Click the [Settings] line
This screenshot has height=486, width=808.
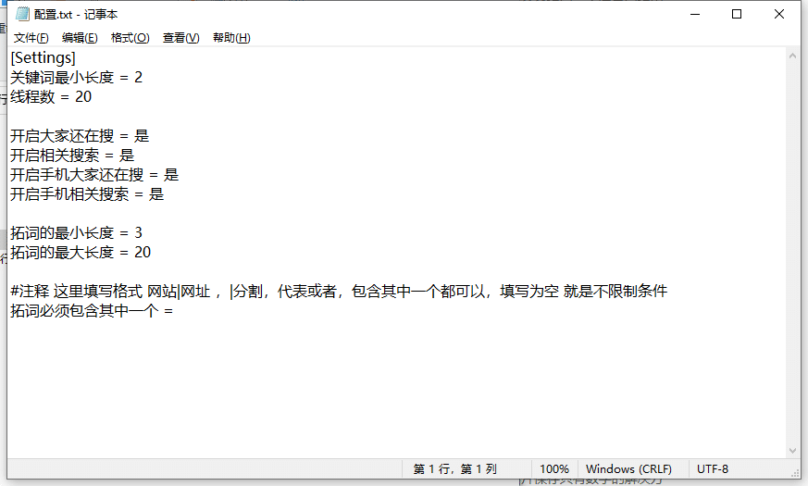pos(43,57)
